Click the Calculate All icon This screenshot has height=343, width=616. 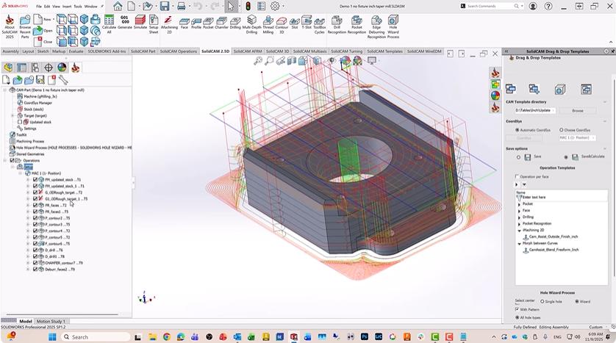pyautogui.click(x=109, y=24)
